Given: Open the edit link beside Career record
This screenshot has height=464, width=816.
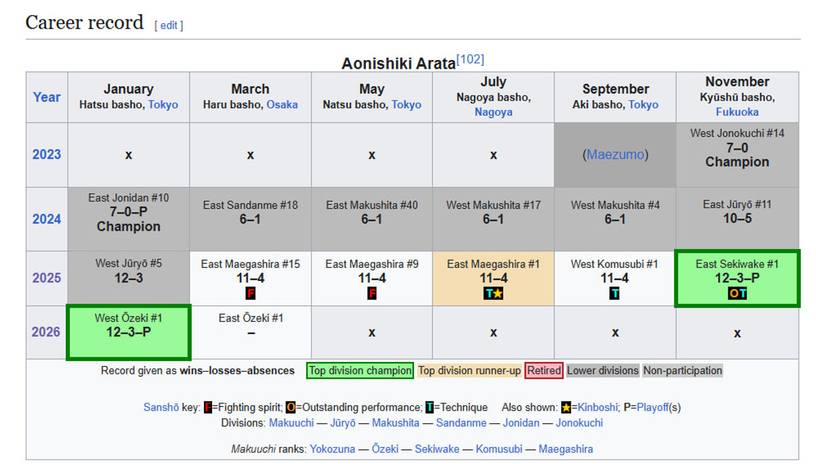Looking at the screenshot, I should [x=169, y=25].
